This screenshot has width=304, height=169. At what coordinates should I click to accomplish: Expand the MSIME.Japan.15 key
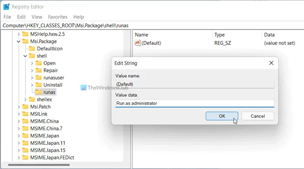[19, 150]
